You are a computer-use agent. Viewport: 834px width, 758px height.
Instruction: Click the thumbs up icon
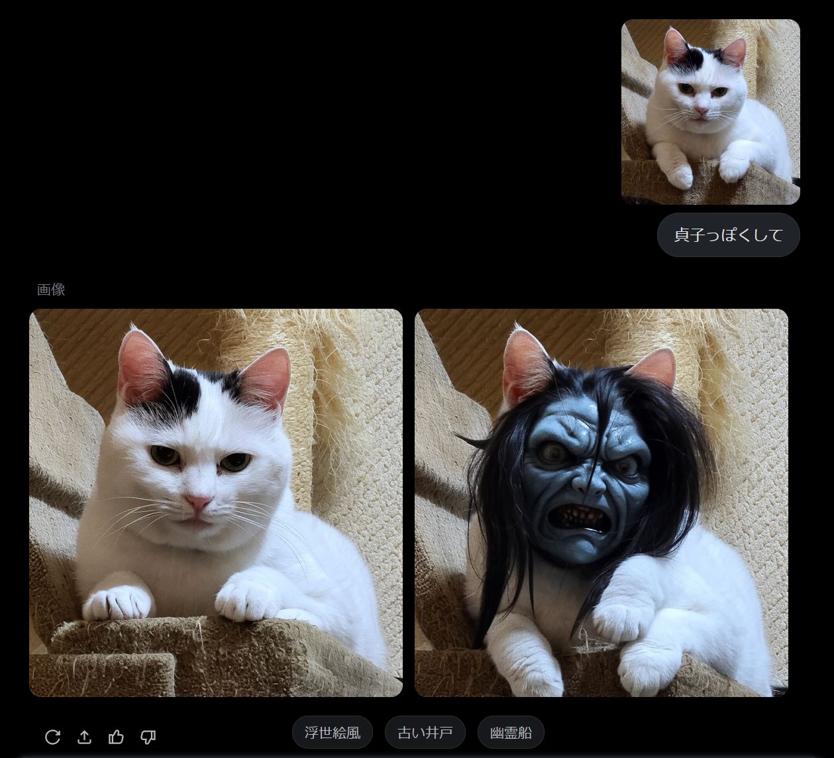(x=116, y=737)
